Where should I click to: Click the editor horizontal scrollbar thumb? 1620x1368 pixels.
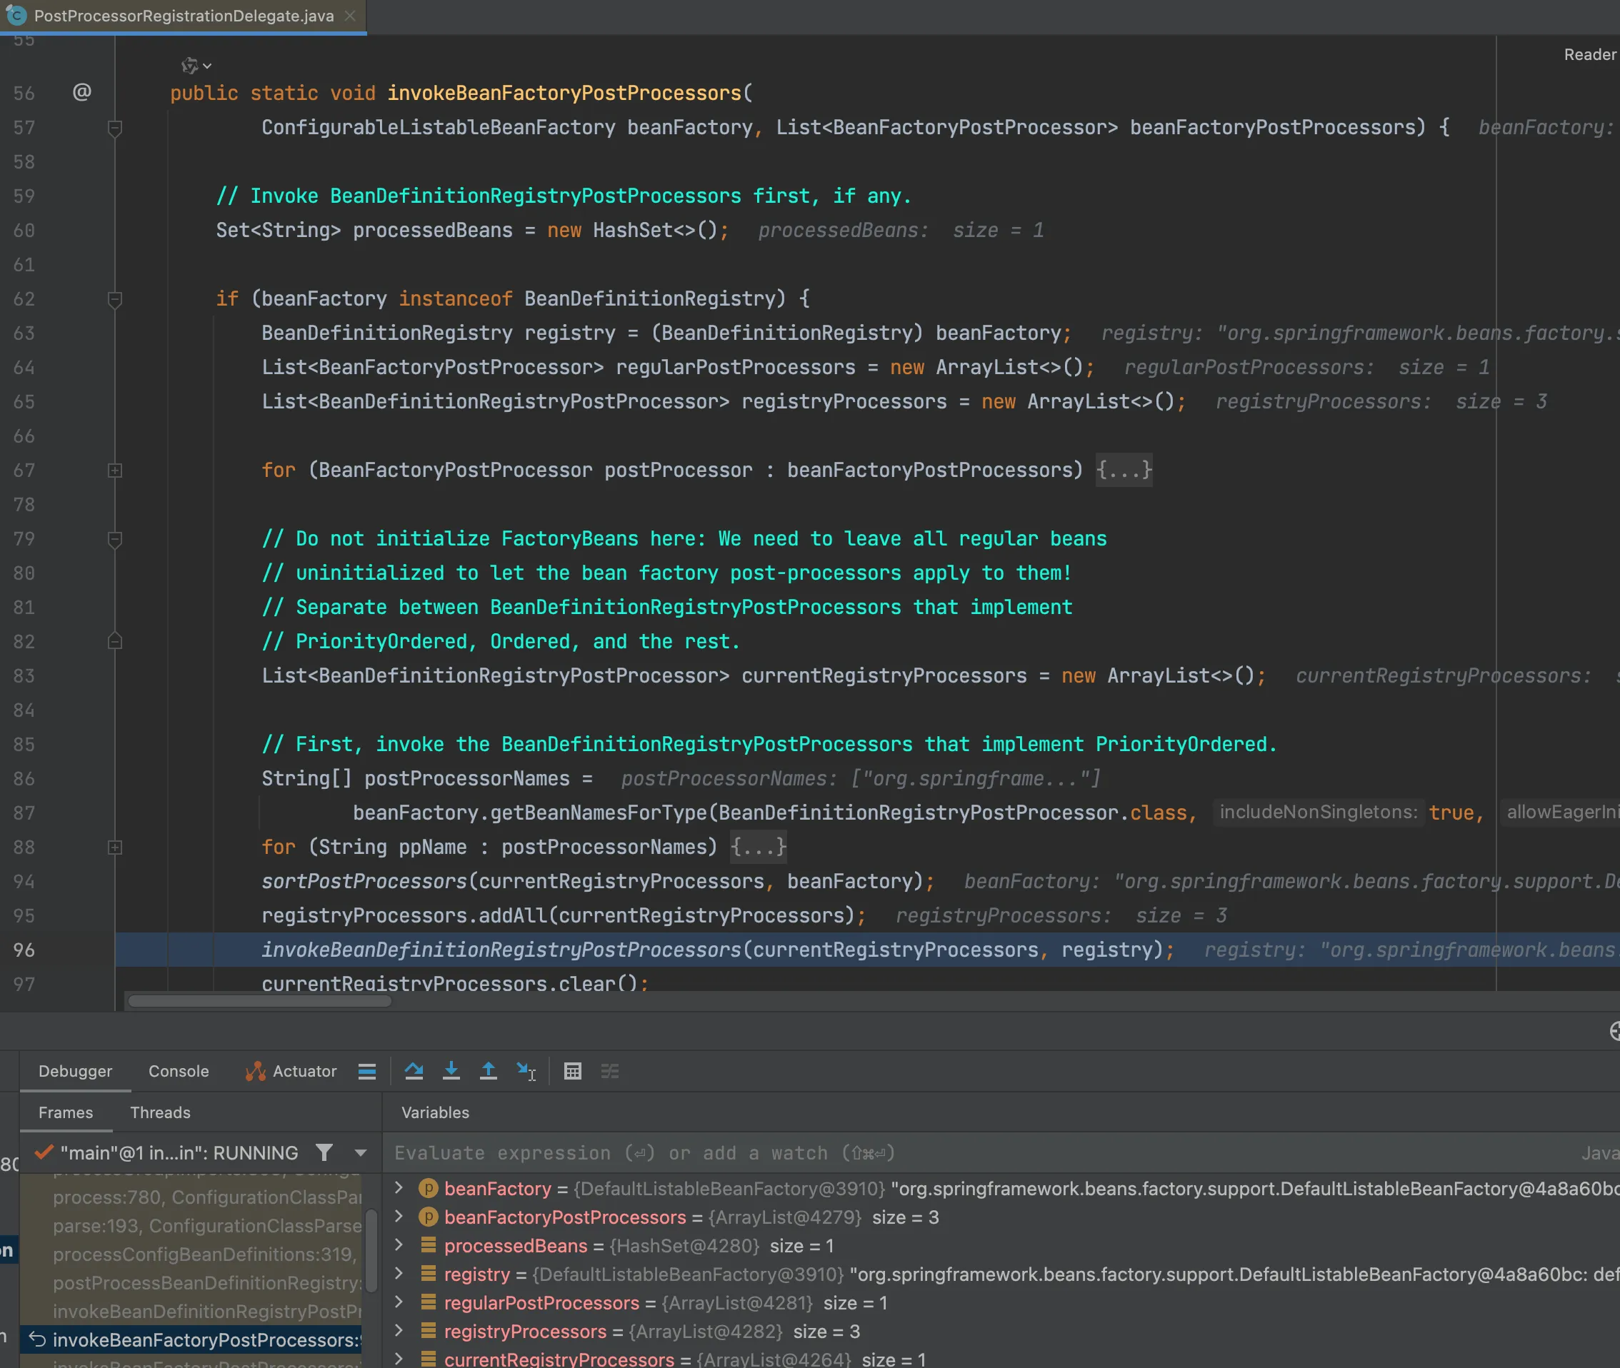point(259,1000)
